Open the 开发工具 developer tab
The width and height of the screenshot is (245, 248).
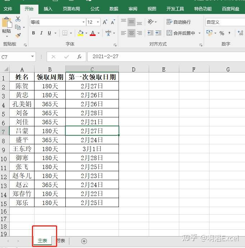[175, 9]
